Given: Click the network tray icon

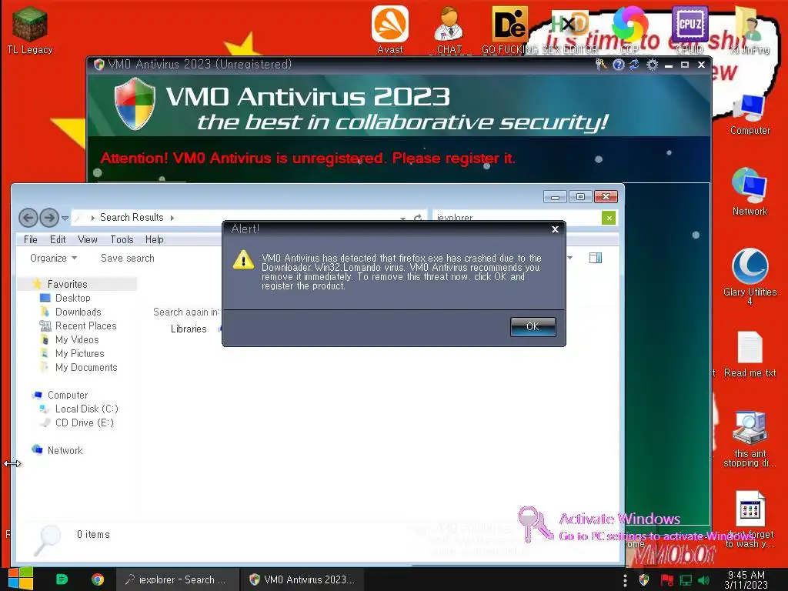Looking at the screenshot, I should coord(686,580).
